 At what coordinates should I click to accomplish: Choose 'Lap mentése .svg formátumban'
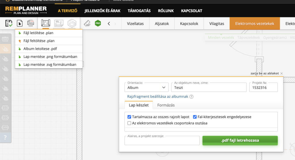[x=49, y=65]
